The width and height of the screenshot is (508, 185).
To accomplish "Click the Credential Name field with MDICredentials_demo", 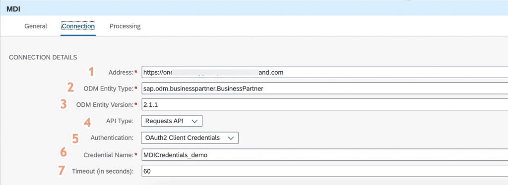I will [x=324, y=155].
